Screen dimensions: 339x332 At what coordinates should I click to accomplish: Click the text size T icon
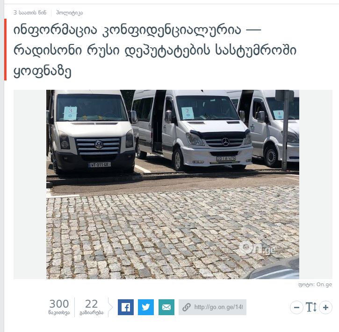(311, 307)
